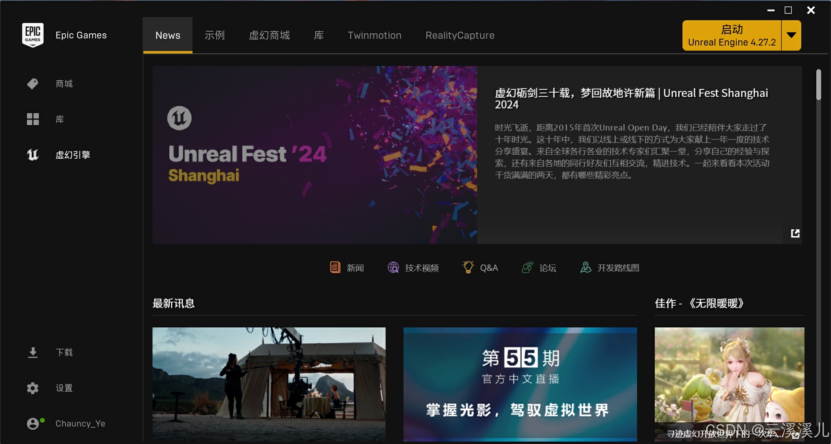Open the 下载 downloads icon

point(32,352)
